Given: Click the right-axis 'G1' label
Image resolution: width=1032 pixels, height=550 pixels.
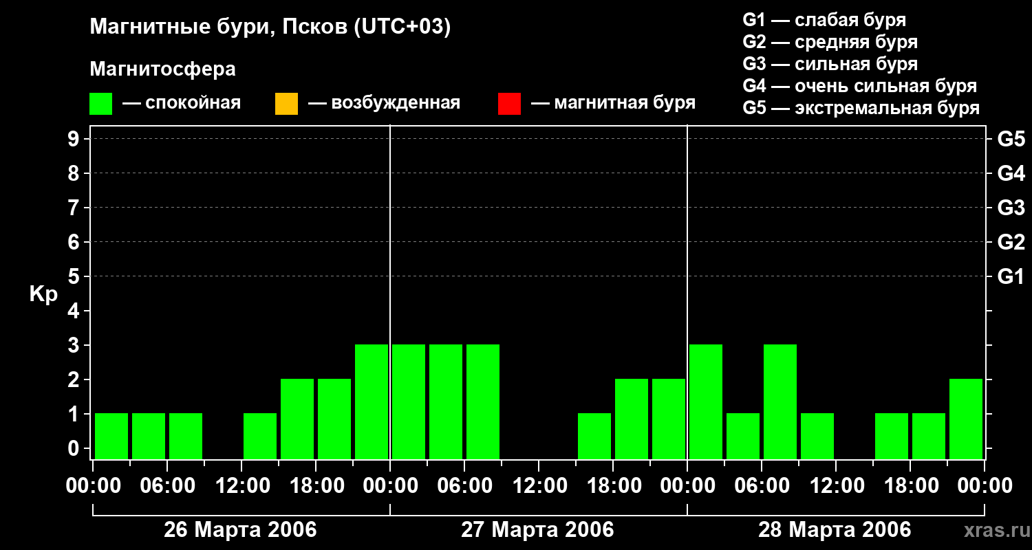Looking at the screenshot, I should click(1011, 276).
